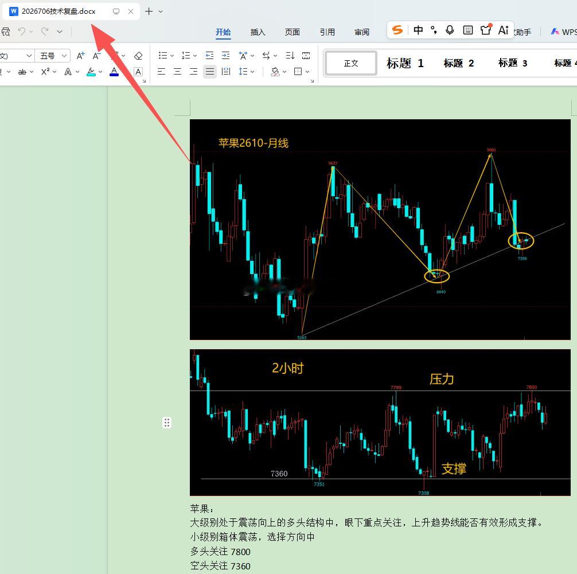Switch to 插入 ribbon tab
The height and width of the screenshot is (574, 577).
point(258,32)
